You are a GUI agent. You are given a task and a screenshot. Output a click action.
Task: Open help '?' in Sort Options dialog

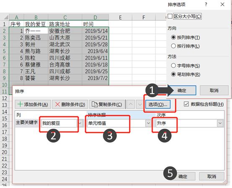[x=206, y=5]
